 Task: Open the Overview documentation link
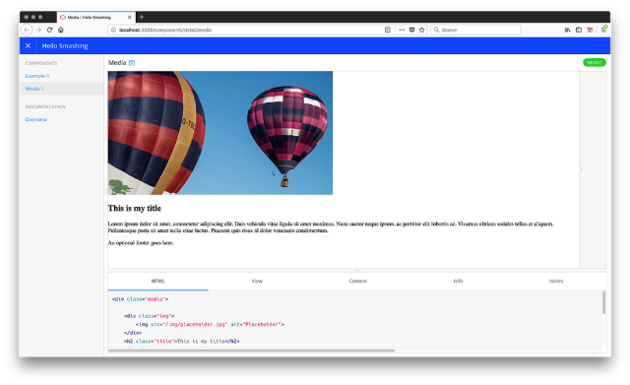pyautogui.click(x=36, y=119)
